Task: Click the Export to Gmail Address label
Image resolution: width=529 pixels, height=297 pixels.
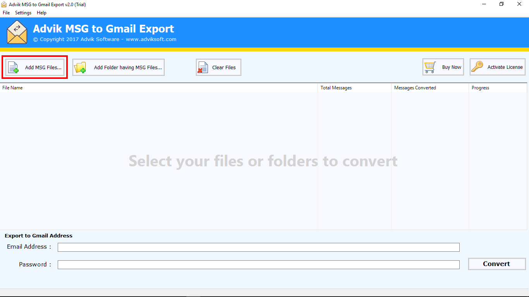Action: click(38, 236)
